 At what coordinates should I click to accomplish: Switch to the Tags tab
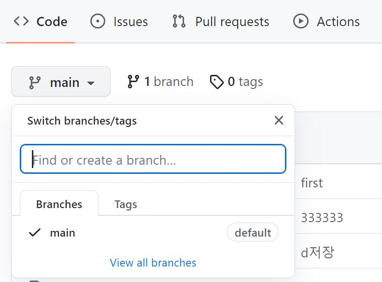coord(126,204)
